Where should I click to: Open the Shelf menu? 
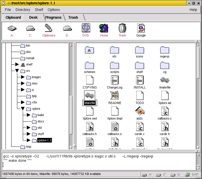click(x=39, y=10)
